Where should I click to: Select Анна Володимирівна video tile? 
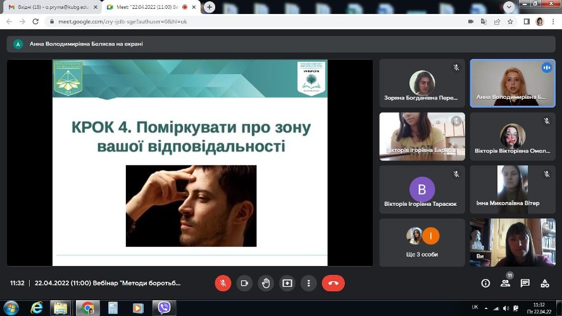pyautogui.click(x=513, y=83)
